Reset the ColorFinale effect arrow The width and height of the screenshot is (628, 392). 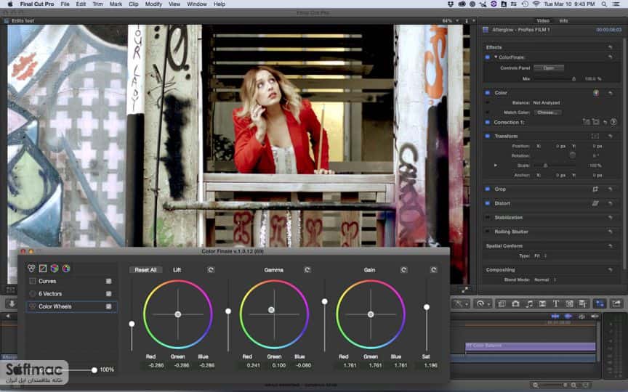(x=610, y=57)
